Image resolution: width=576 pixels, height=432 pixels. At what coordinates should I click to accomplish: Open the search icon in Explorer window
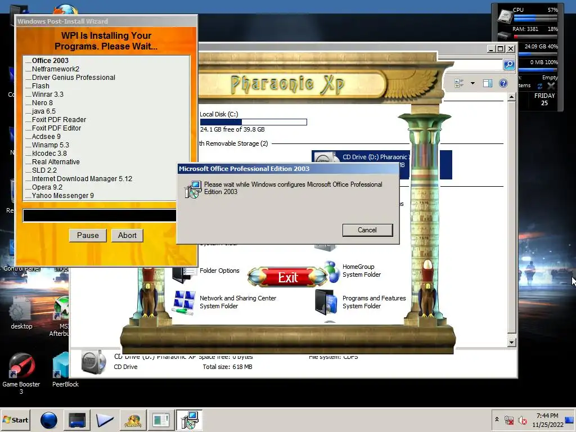[508, 65]
